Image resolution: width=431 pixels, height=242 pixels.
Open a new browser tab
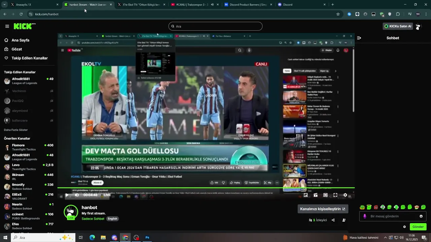click(x=333, y=5)
